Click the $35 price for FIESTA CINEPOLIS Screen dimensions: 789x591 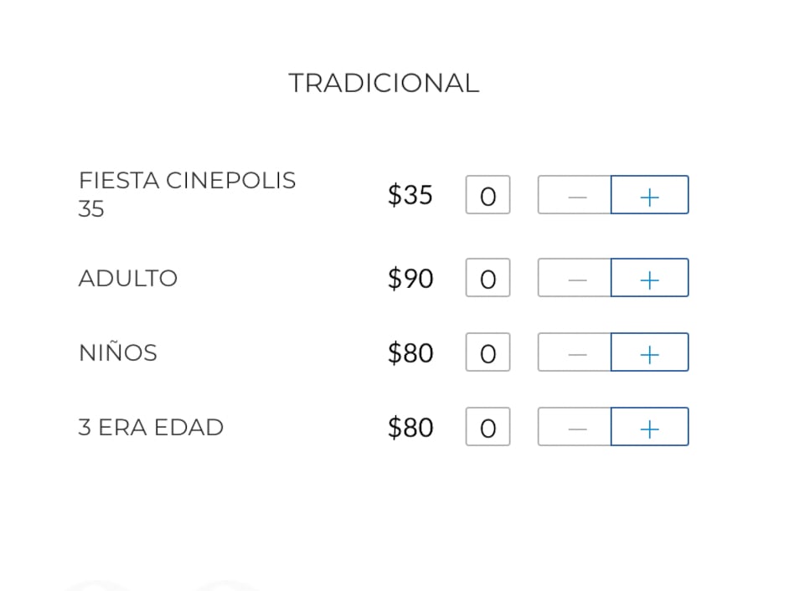410,194
